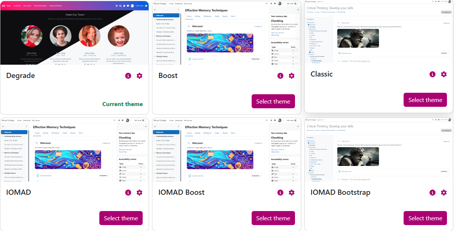Click the IOMAD Boost preview screenshot
The height and width of the screenshot is (231, 454).
pyautogui.click(x=226, y=150)
